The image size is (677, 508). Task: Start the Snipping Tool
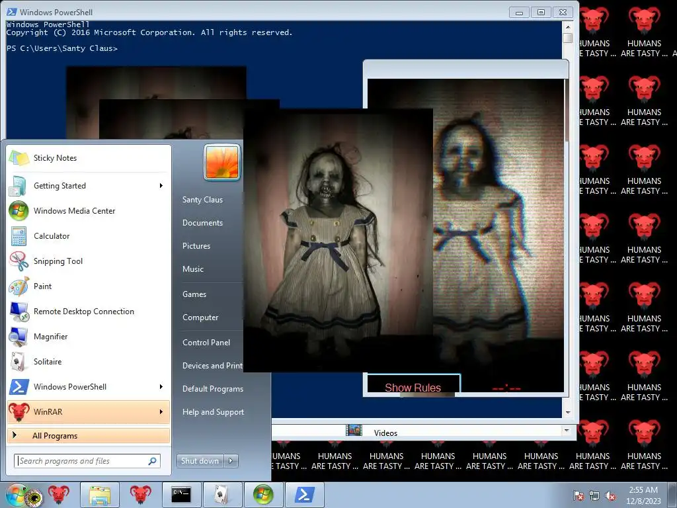(89, 261)
